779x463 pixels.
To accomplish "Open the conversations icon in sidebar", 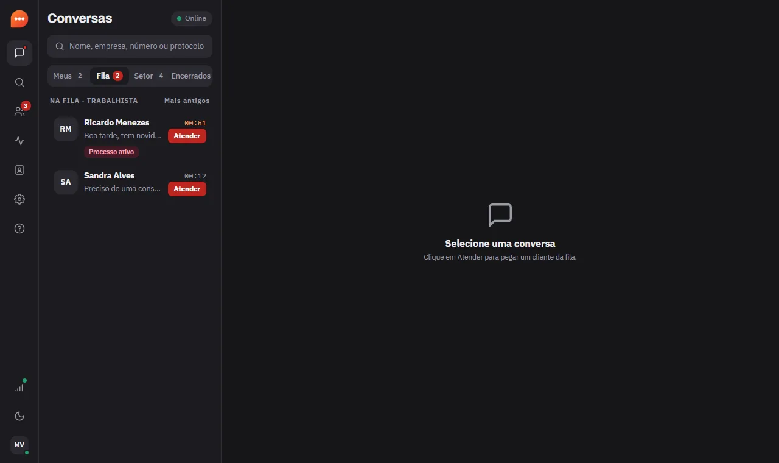I will click(x=19, y=53).
